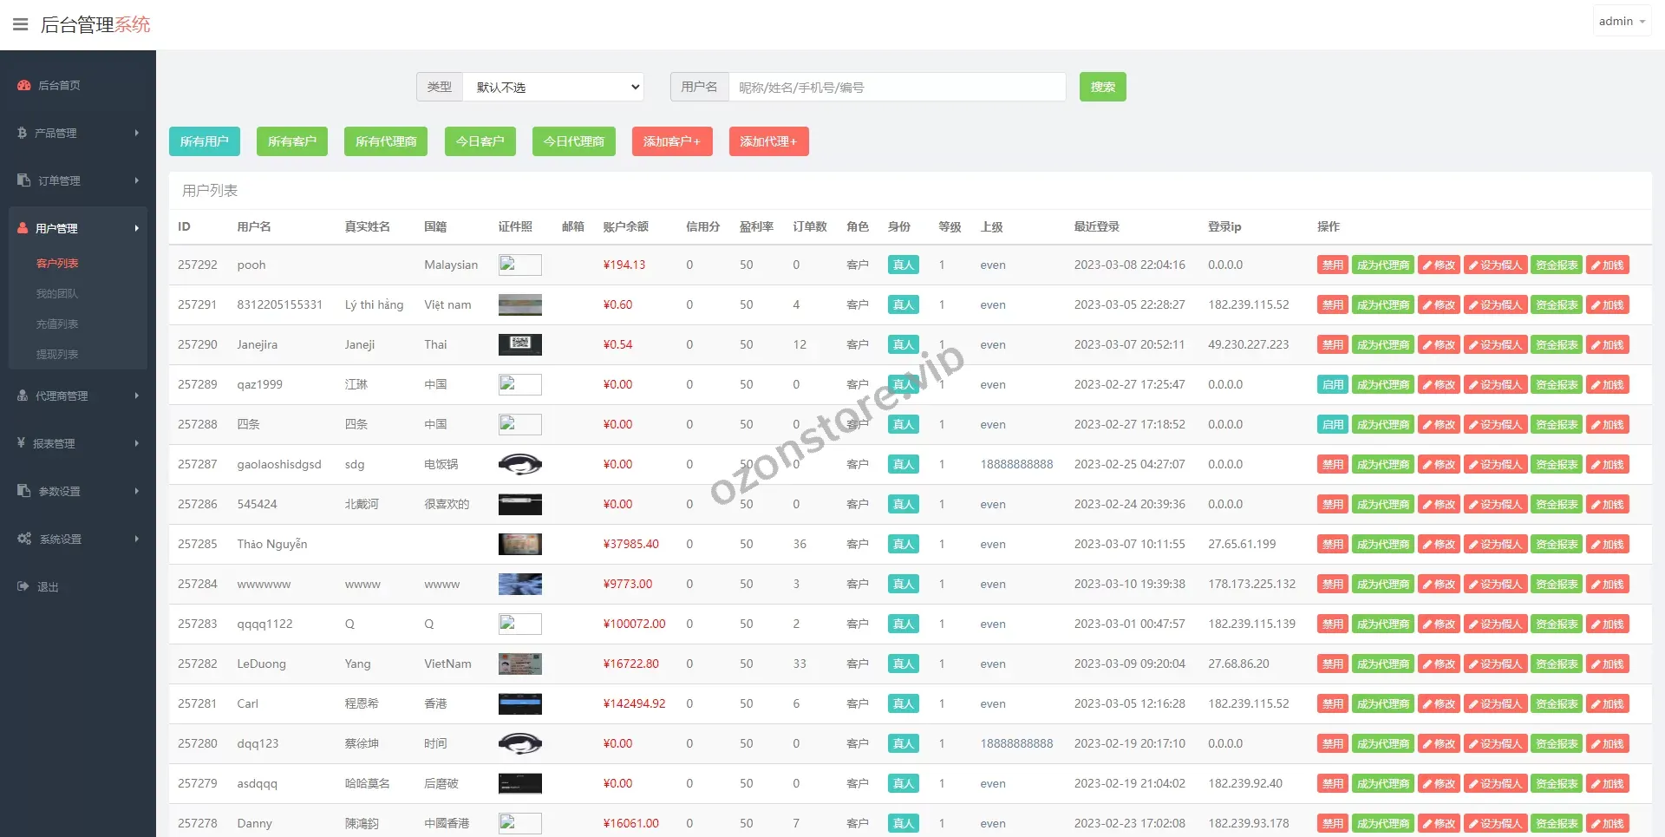This screenshot has width=1665, height=837.
Task: Switch to 所有代理商 filter tab
Action: 385,141
